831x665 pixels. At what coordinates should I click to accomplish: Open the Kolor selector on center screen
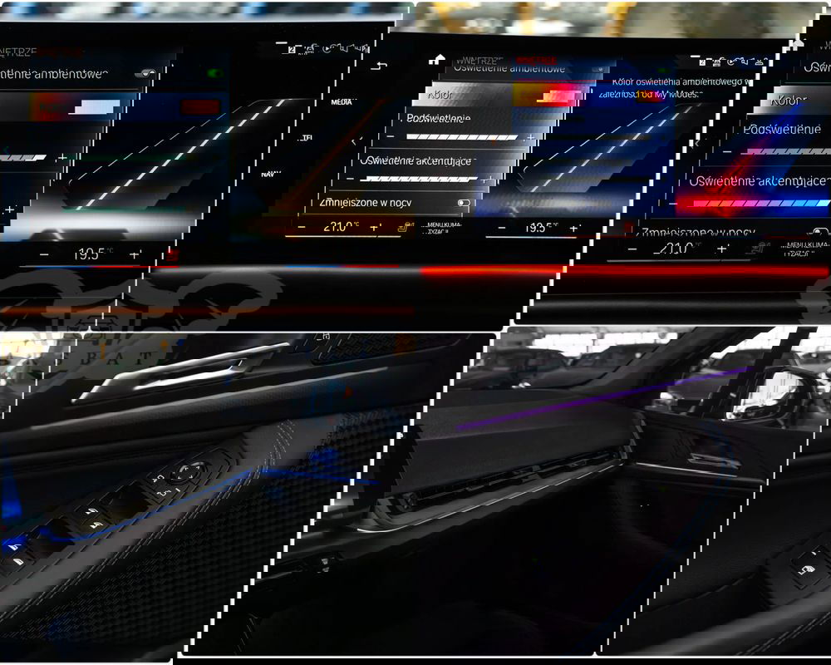point(439,95)
